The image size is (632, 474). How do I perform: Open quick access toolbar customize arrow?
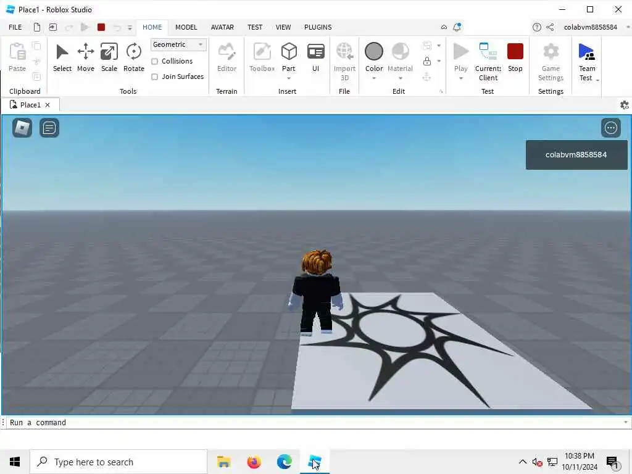130,27
